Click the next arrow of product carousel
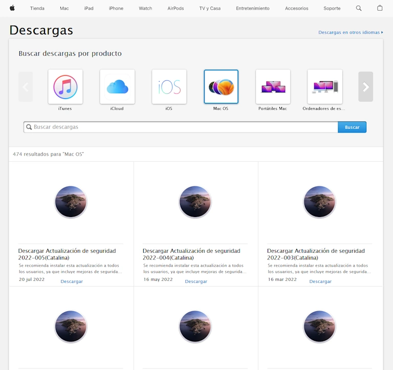Image resolution: width=393 pixels, height=370 pixels. coord(366,86)
